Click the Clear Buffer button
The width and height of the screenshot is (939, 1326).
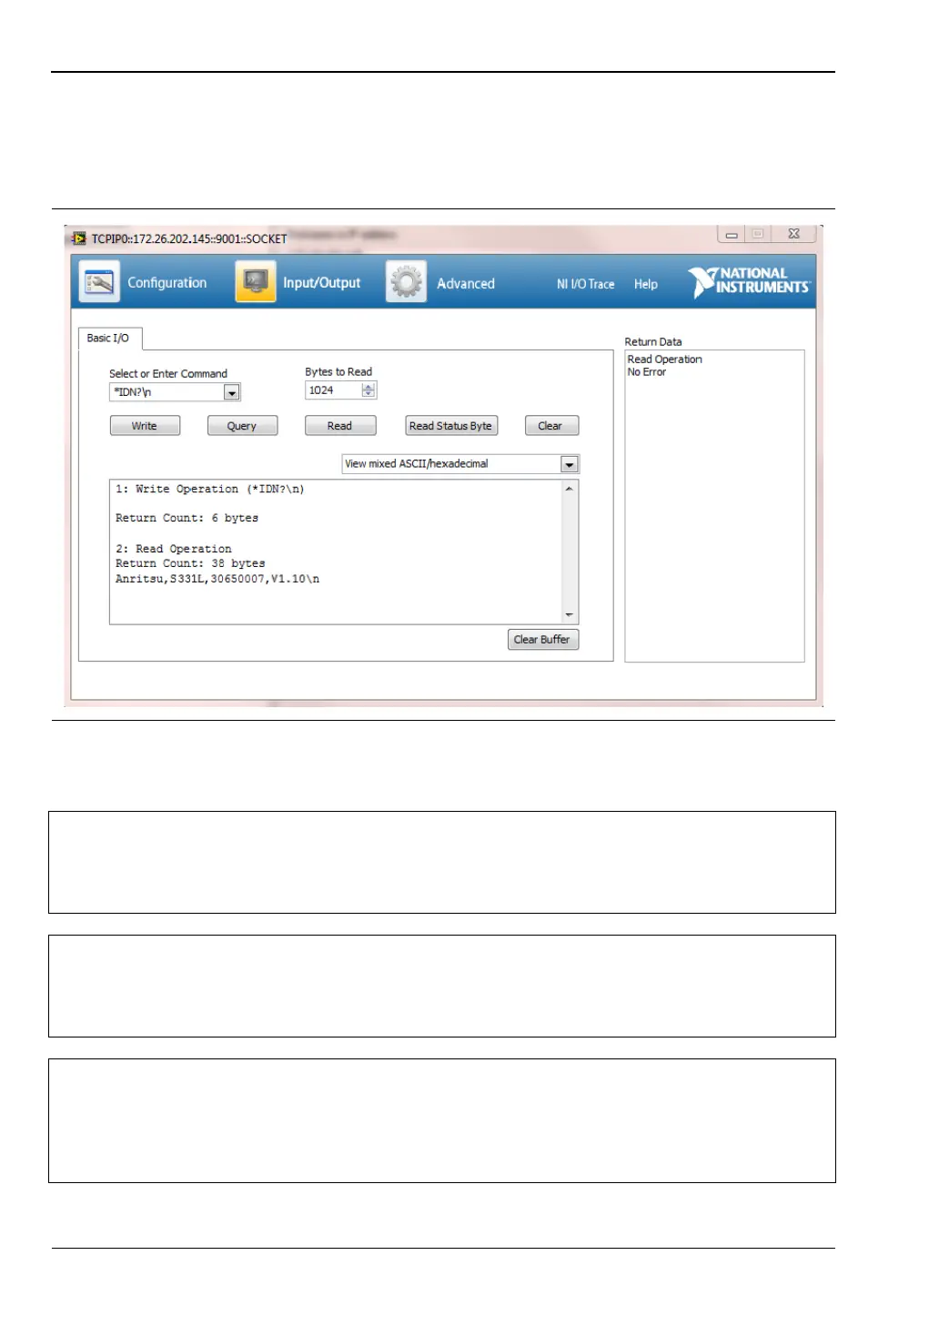point(542,640)
